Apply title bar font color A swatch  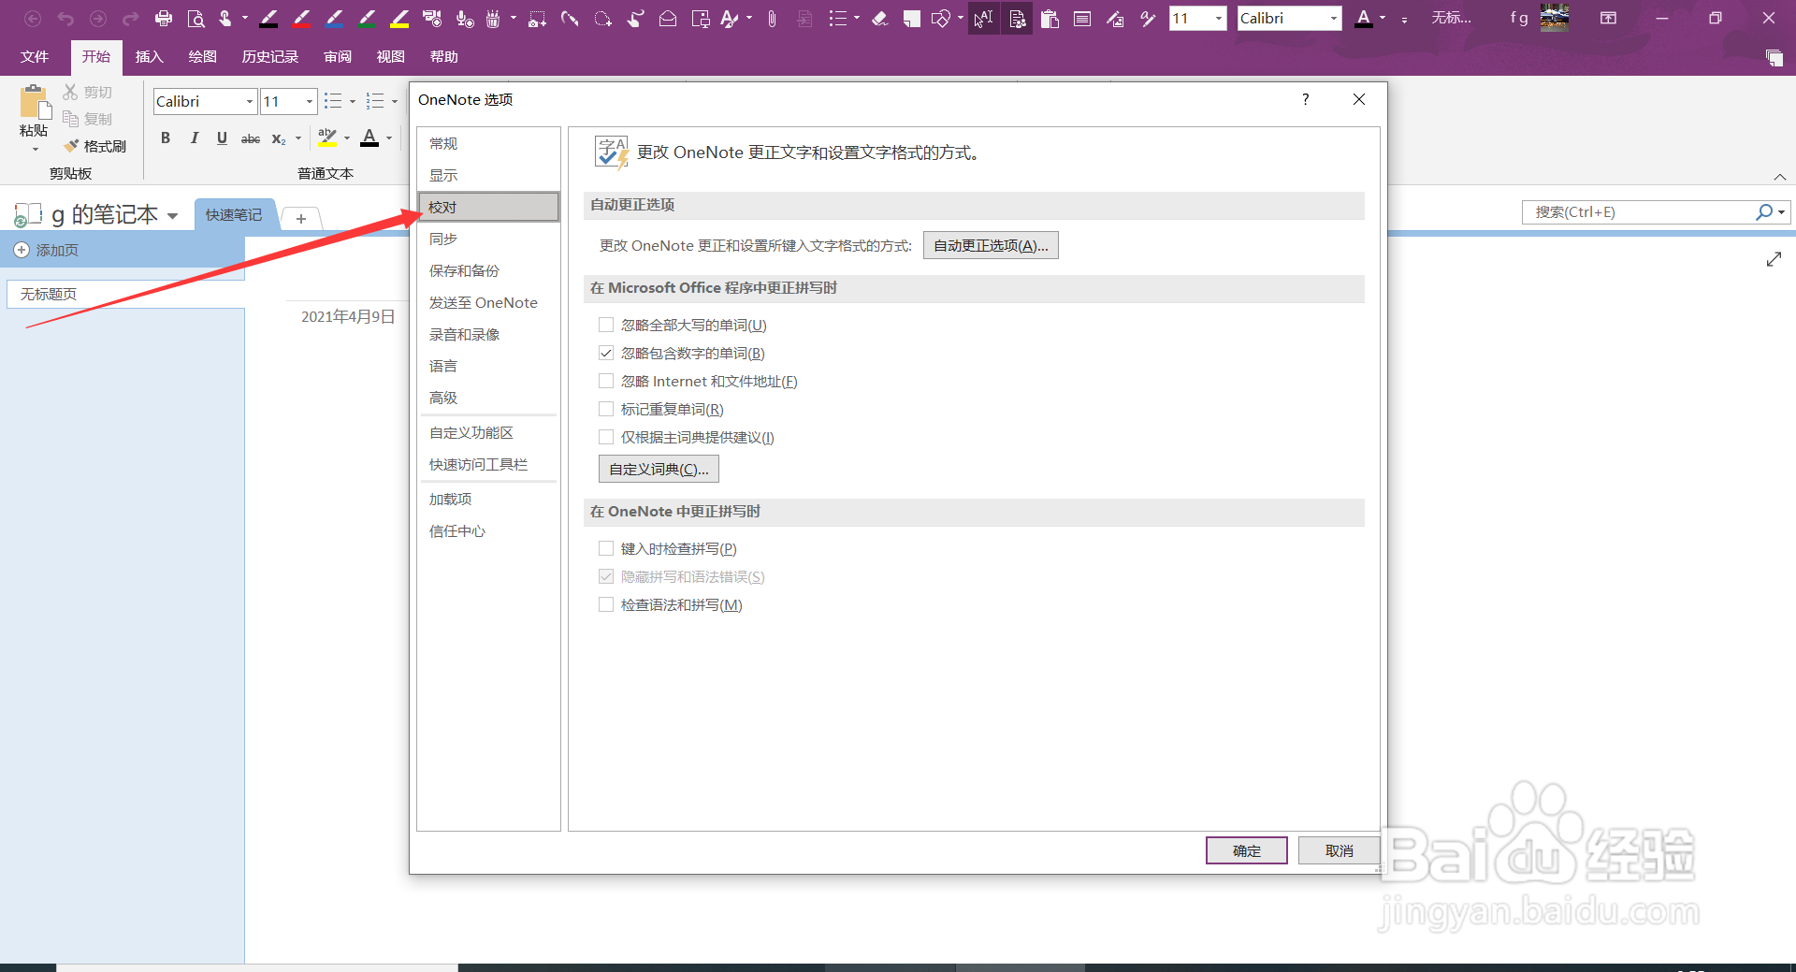[1364, 18]
